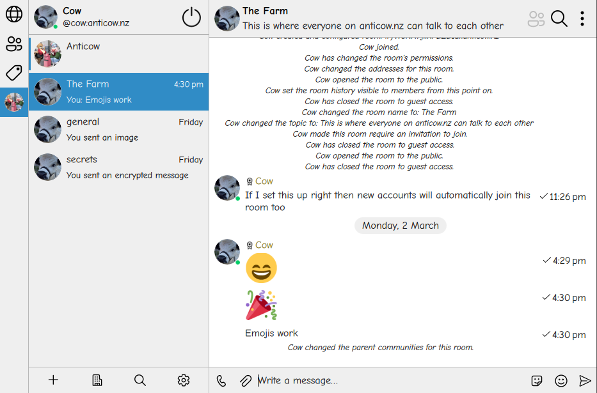Send message with paper plane icon
The image size is (597, 393).
pyautogui.click(x=585, y=380)
